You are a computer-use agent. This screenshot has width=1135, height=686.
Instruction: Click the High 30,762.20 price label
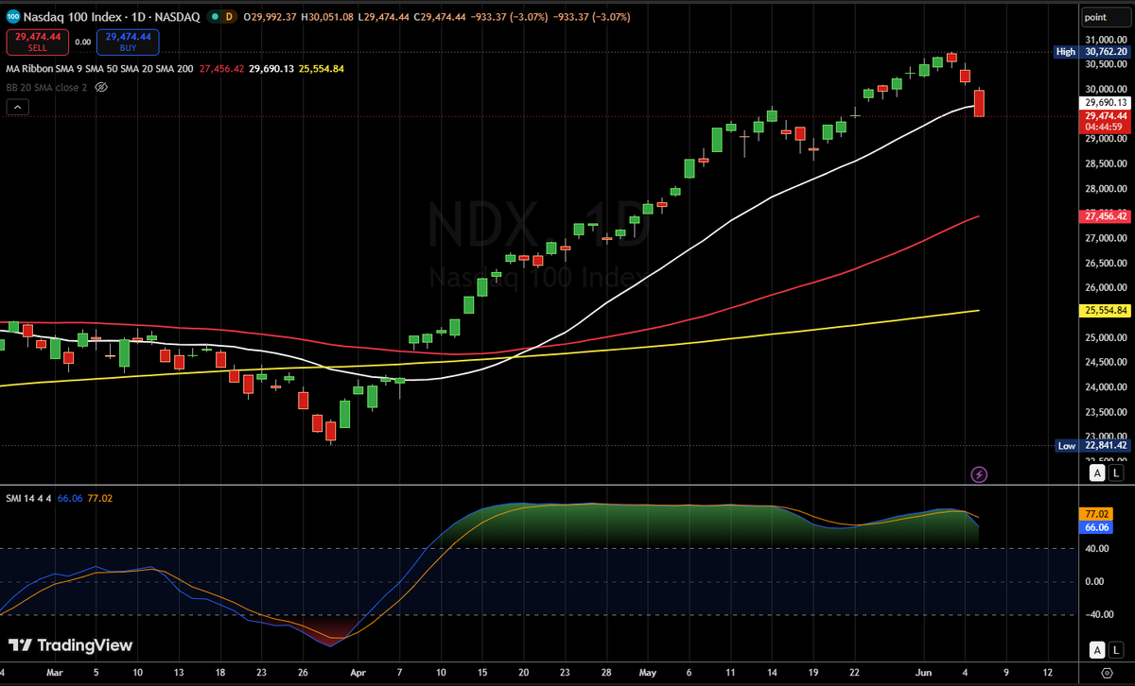[1091, 52]
